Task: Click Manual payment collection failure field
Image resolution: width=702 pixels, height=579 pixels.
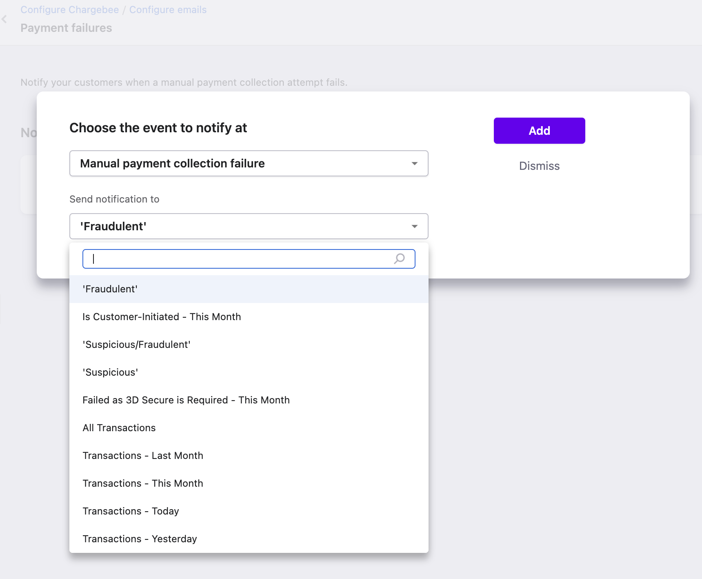Action: click(x=241, y=164)
